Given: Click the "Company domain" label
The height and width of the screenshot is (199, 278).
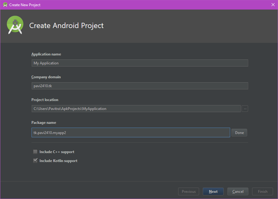Looking at the screenshot, I should tap(46, 77).
